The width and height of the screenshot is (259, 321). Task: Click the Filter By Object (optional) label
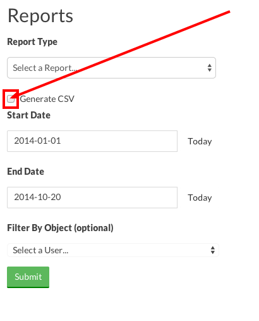pos(60,228)
